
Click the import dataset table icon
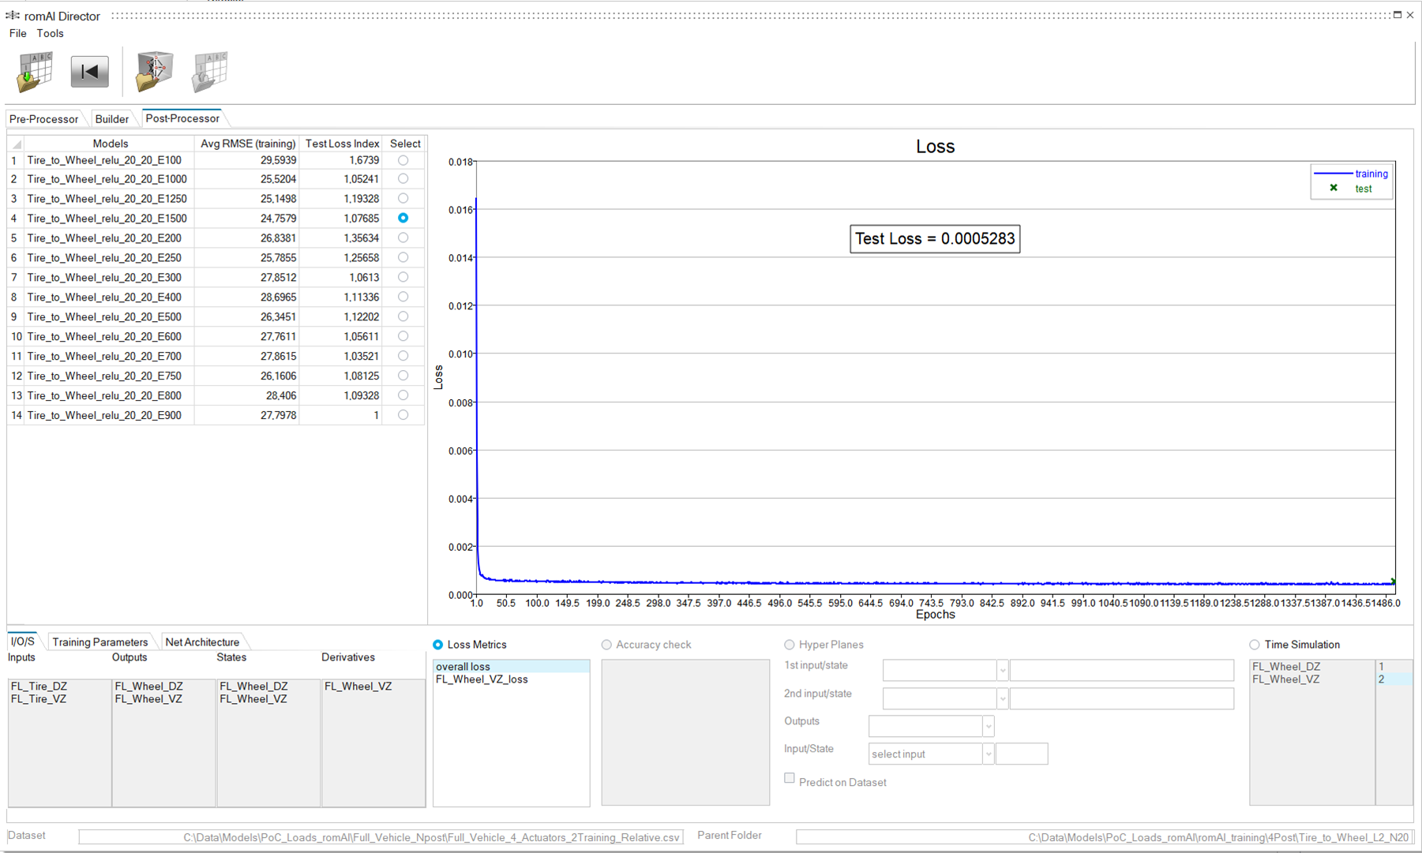click(x=35, y=72)
